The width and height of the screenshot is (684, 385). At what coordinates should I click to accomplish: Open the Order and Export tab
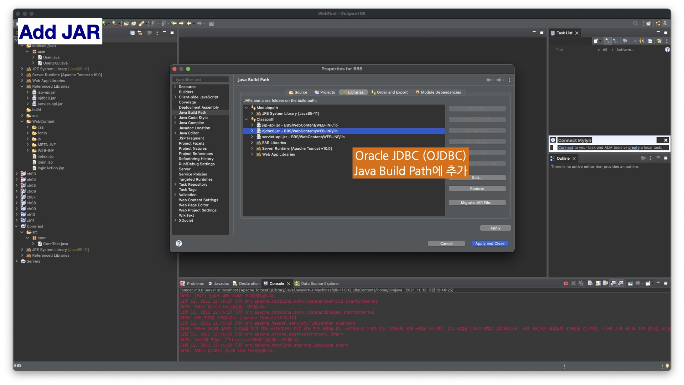(389, 92)
